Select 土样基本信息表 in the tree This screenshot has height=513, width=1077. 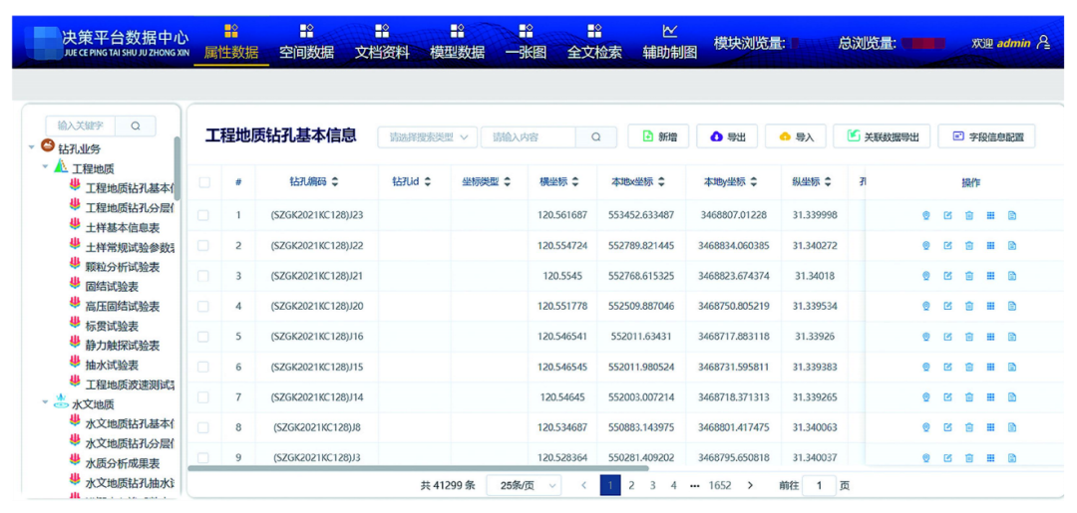tap(123, 226)
